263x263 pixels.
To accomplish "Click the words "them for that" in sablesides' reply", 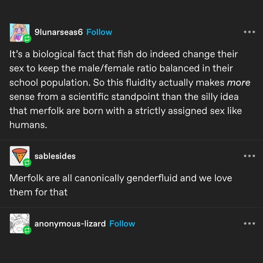I will [x=39, y=192].
